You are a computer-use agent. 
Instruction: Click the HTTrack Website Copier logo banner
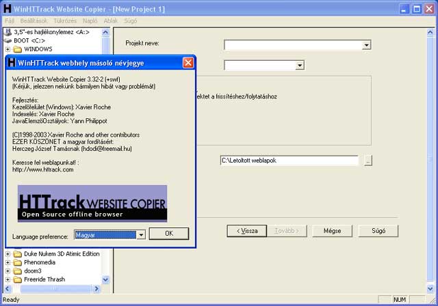pyautogui.click(x=92, y=204)
